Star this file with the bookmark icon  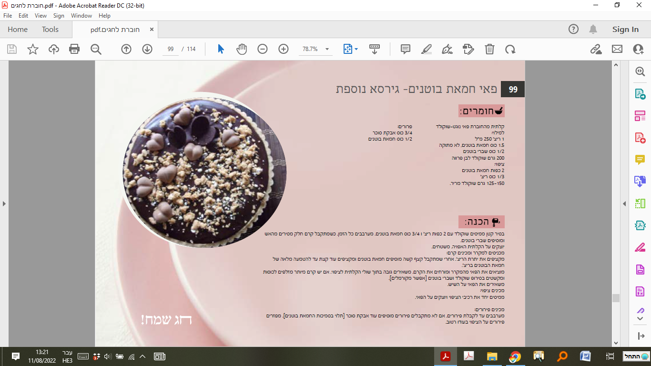click(33, 49)
